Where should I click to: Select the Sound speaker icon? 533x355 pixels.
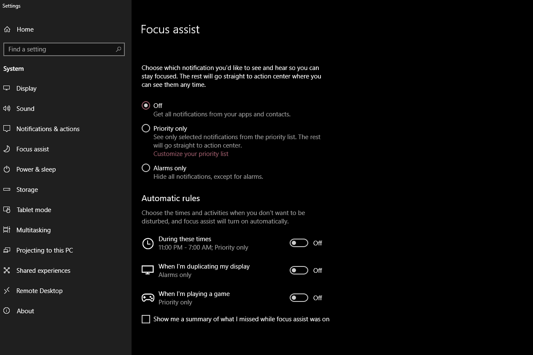point(6,108)
